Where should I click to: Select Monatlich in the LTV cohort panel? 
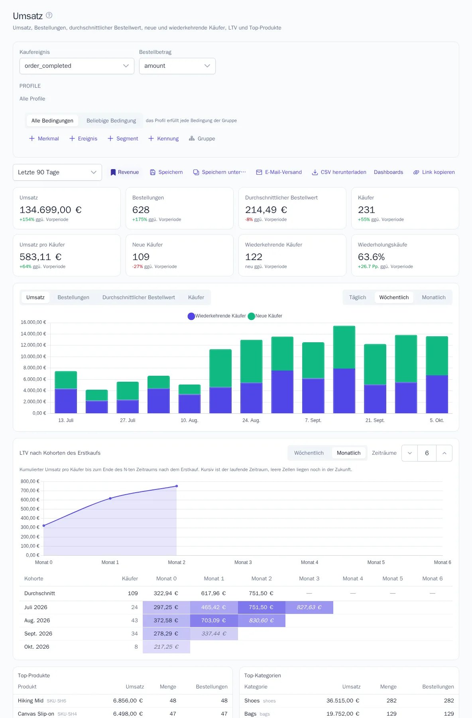348,453
